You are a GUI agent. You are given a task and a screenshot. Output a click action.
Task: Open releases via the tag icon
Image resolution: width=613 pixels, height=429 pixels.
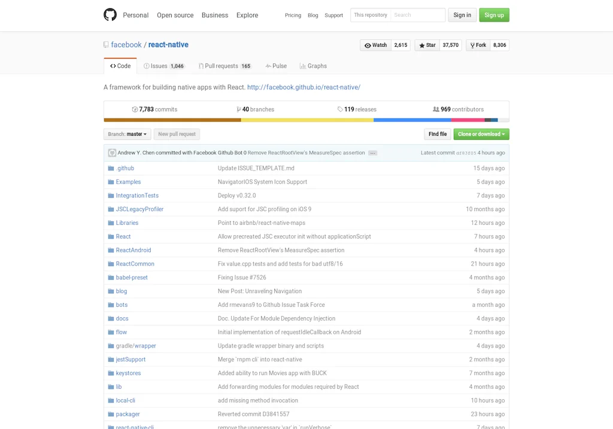[x=339, y=109]
